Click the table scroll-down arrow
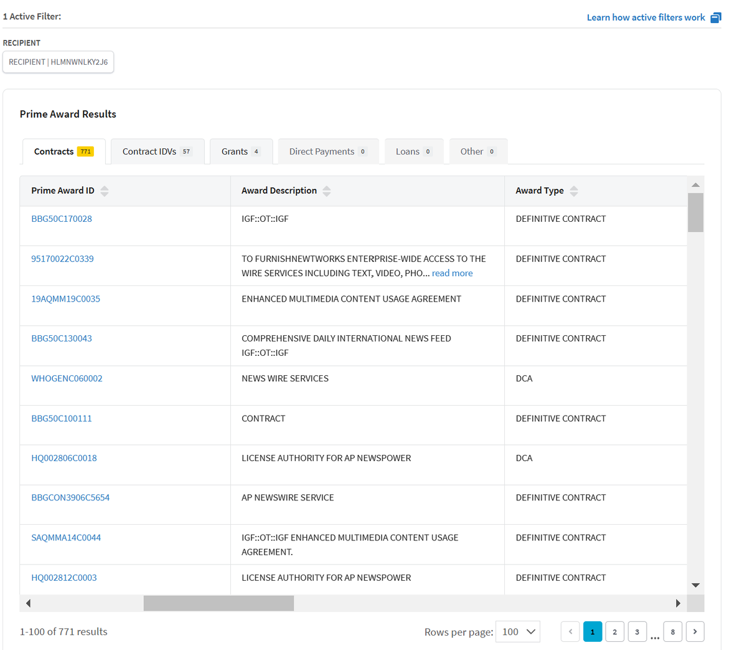The image size is (747, 650). pos(695,585)
